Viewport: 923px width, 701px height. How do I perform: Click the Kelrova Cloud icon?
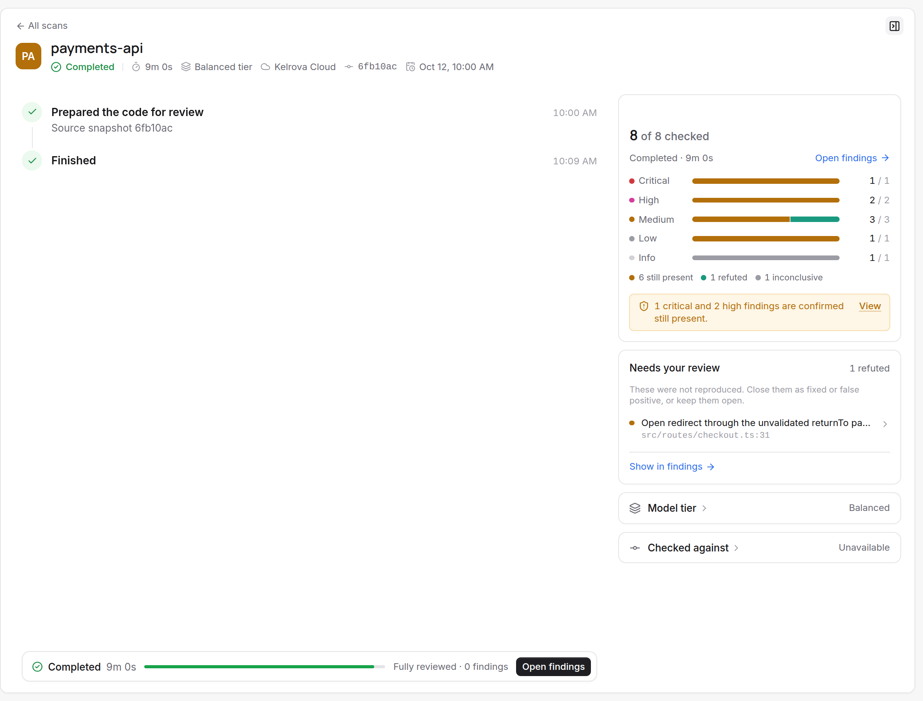point(265,67)
